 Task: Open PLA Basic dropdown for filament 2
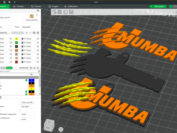click(27, 39)
